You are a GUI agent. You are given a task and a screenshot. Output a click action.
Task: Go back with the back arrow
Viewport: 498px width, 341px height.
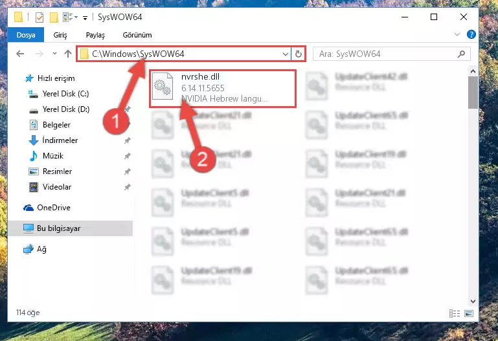point(20,54)
